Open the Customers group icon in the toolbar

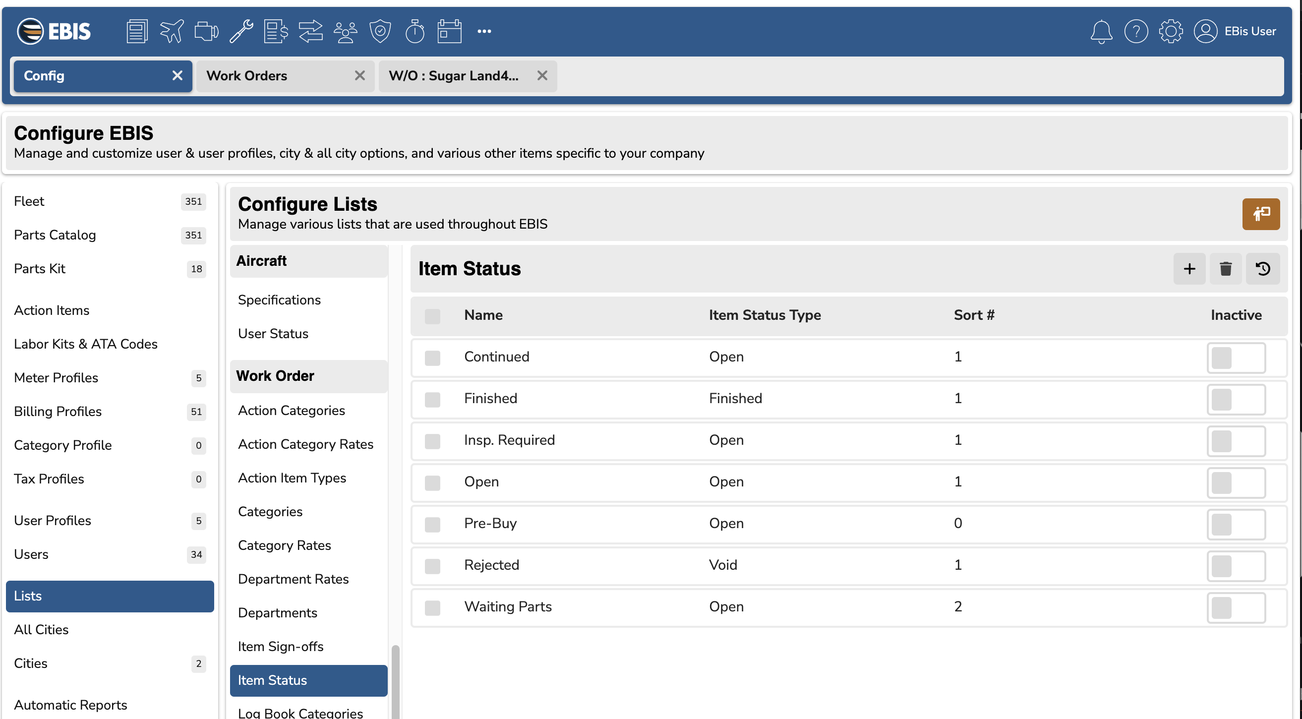click(x=345, y=31)
